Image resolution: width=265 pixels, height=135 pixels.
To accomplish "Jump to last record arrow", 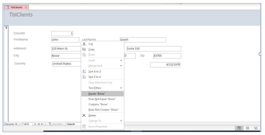I will [39, 124].
